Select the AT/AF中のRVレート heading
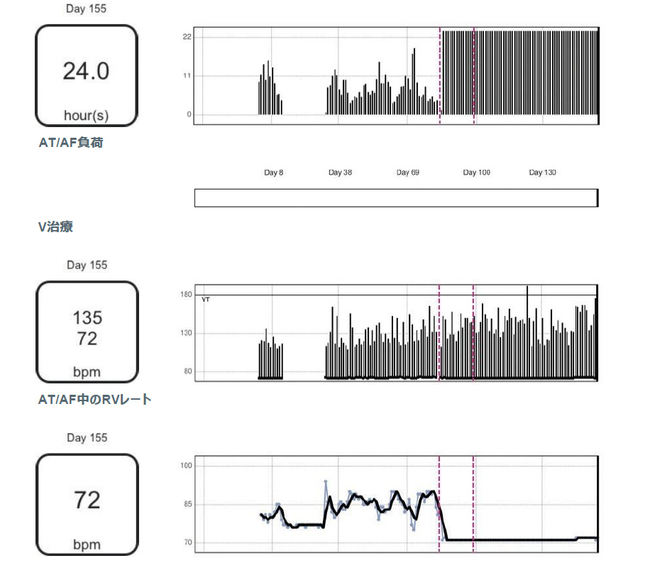This screenshot has height=568, width=650. (x=94, y=400)
